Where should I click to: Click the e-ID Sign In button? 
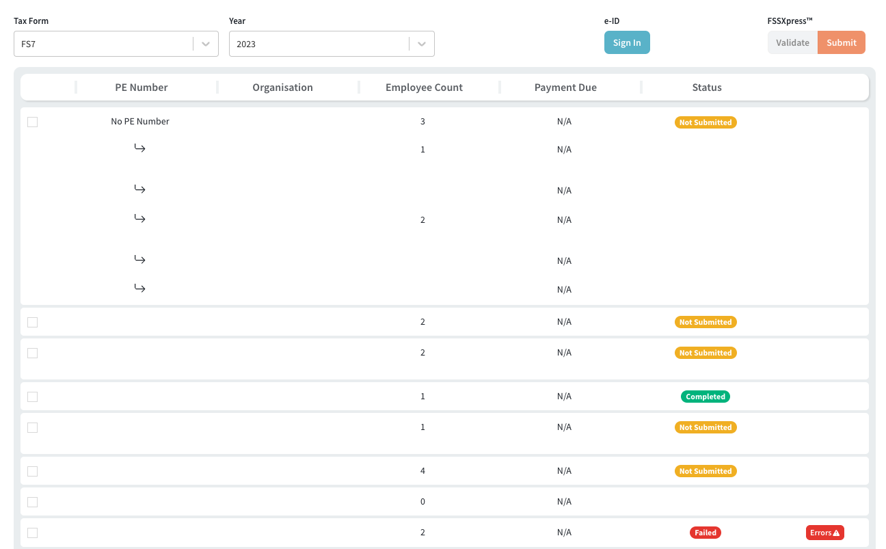click(627, 42)
